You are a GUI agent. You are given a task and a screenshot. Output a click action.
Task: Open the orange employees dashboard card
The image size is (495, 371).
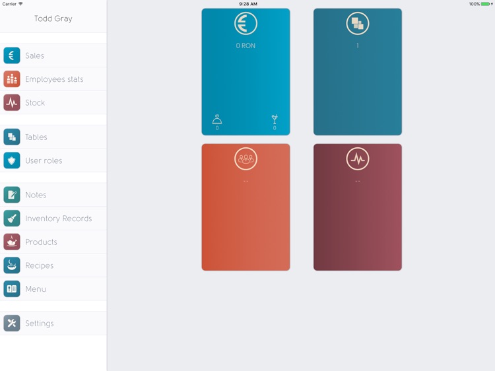pos(246,207)
